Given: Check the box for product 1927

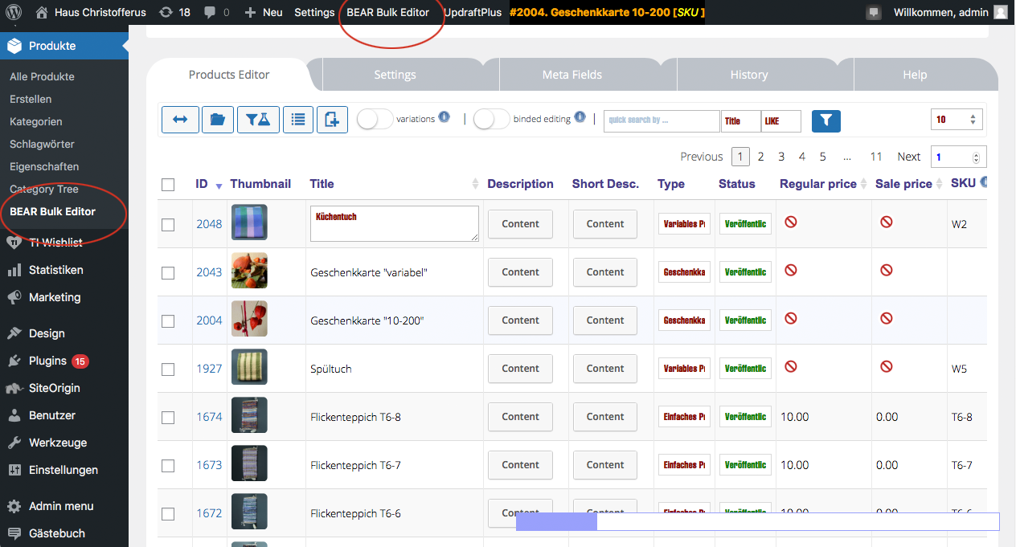Looking at the screenshot, I should click(168, 369).
